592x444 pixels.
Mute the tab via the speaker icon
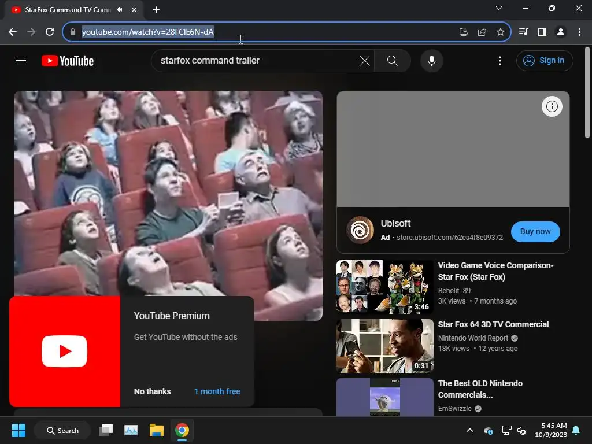[x=120, y=9]
